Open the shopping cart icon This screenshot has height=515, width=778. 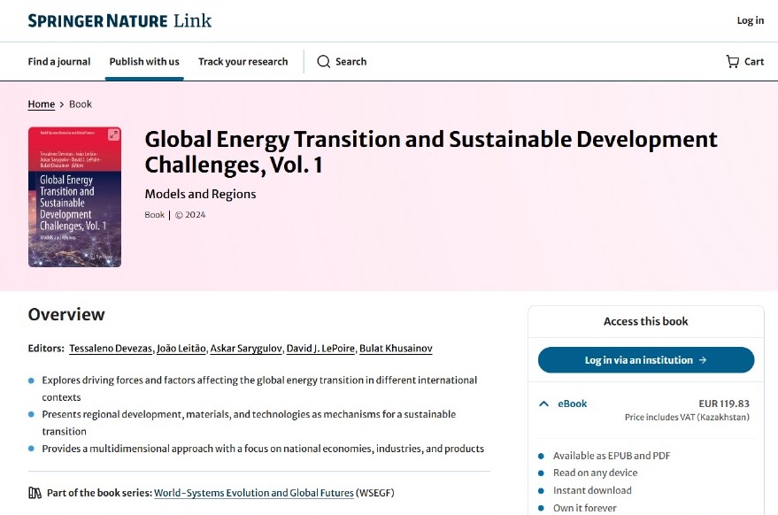732,62
